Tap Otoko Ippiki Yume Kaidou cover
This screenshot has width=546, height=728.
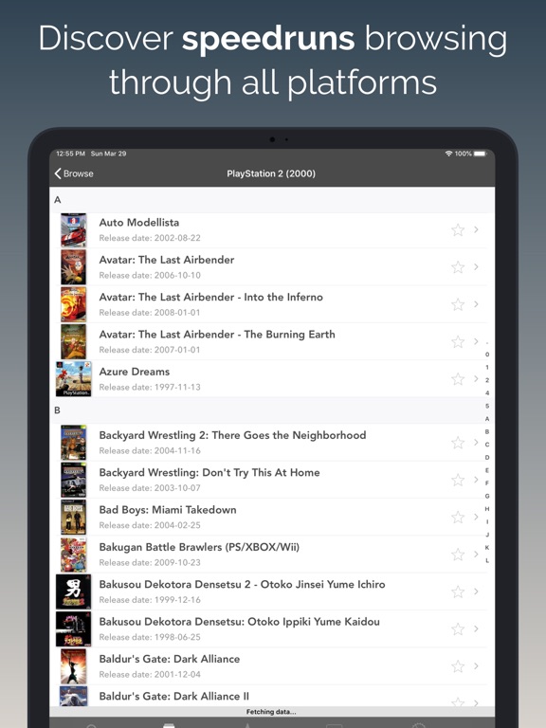pos(73,629)
